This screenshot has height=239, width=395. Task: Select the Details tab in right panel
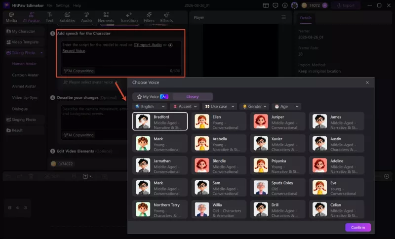(x=306, y=18)
